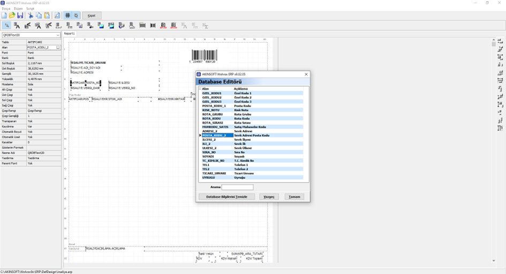
Task: Select the RISK_NOTU row
Action: (x=252, y=110)
